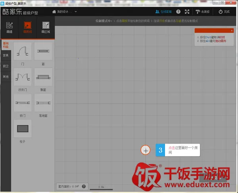Click the 完成 finish button

coord(224,12)
